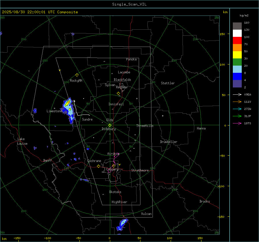Viewport: 259px width, 242px height.
Task: Click the storm cell south of Vulcan
Action: click(x=122, y=224)
